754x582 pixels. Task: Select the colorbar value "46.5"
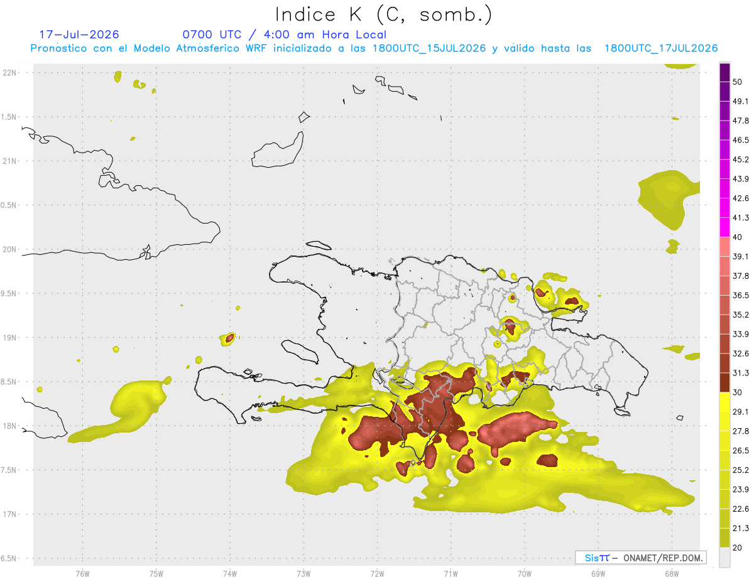pyautogui.click(x=741, y=141)
